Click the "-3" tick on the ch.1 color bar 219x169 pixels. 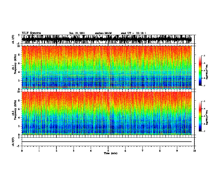tap(204, 56)
